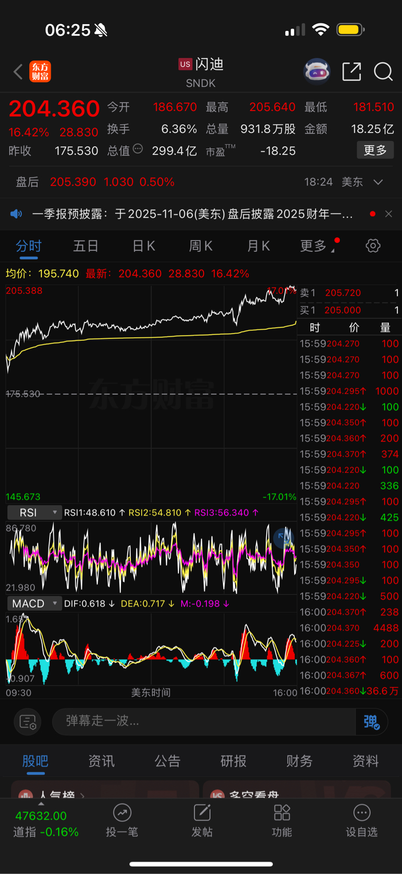402x874 pixels.
Task: Tap the 买1 205.000 bid row
Action: 349,310
